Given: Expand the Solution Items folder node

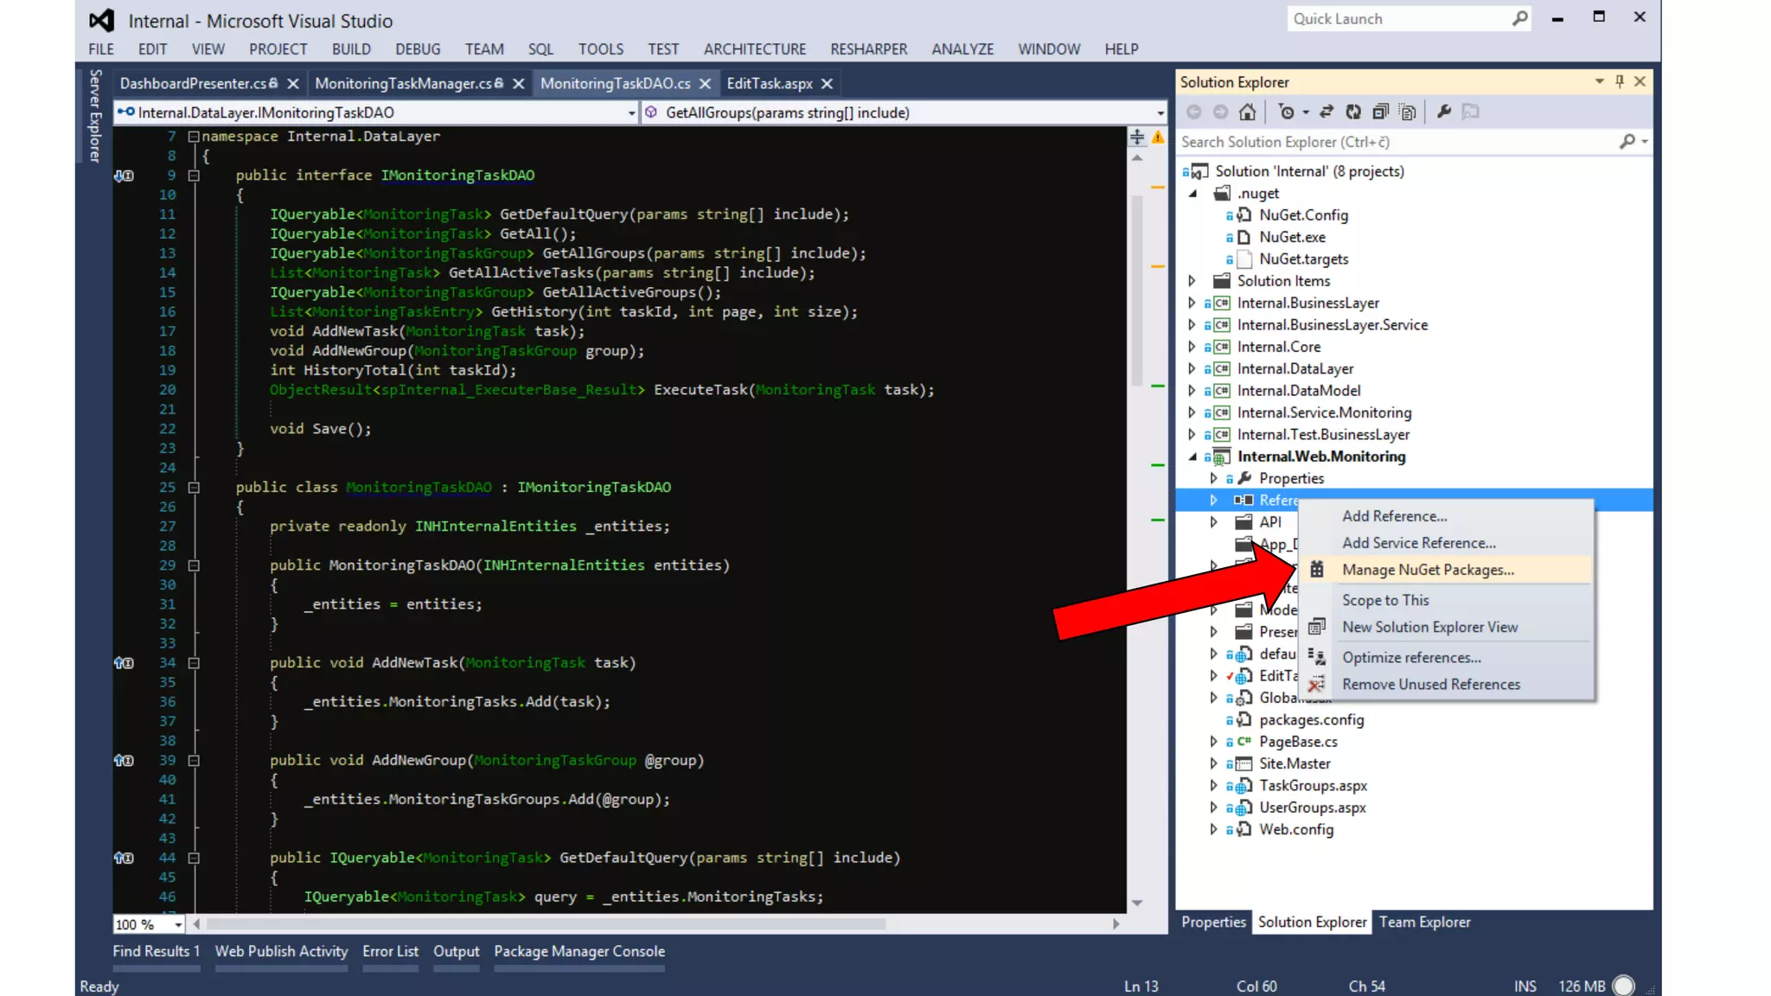Looking at the screenshot, I should pos(1192,280).
